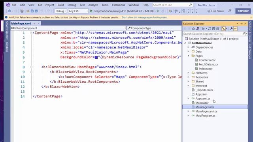Image resolution: width=253 pixels, height=142 pixels.
Task: Open the Build menu
Action: 60,5
